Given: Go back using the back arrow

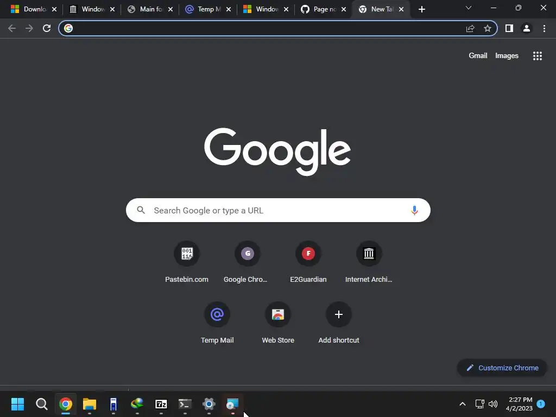Looking at the screenshot, I should point(12,28).
